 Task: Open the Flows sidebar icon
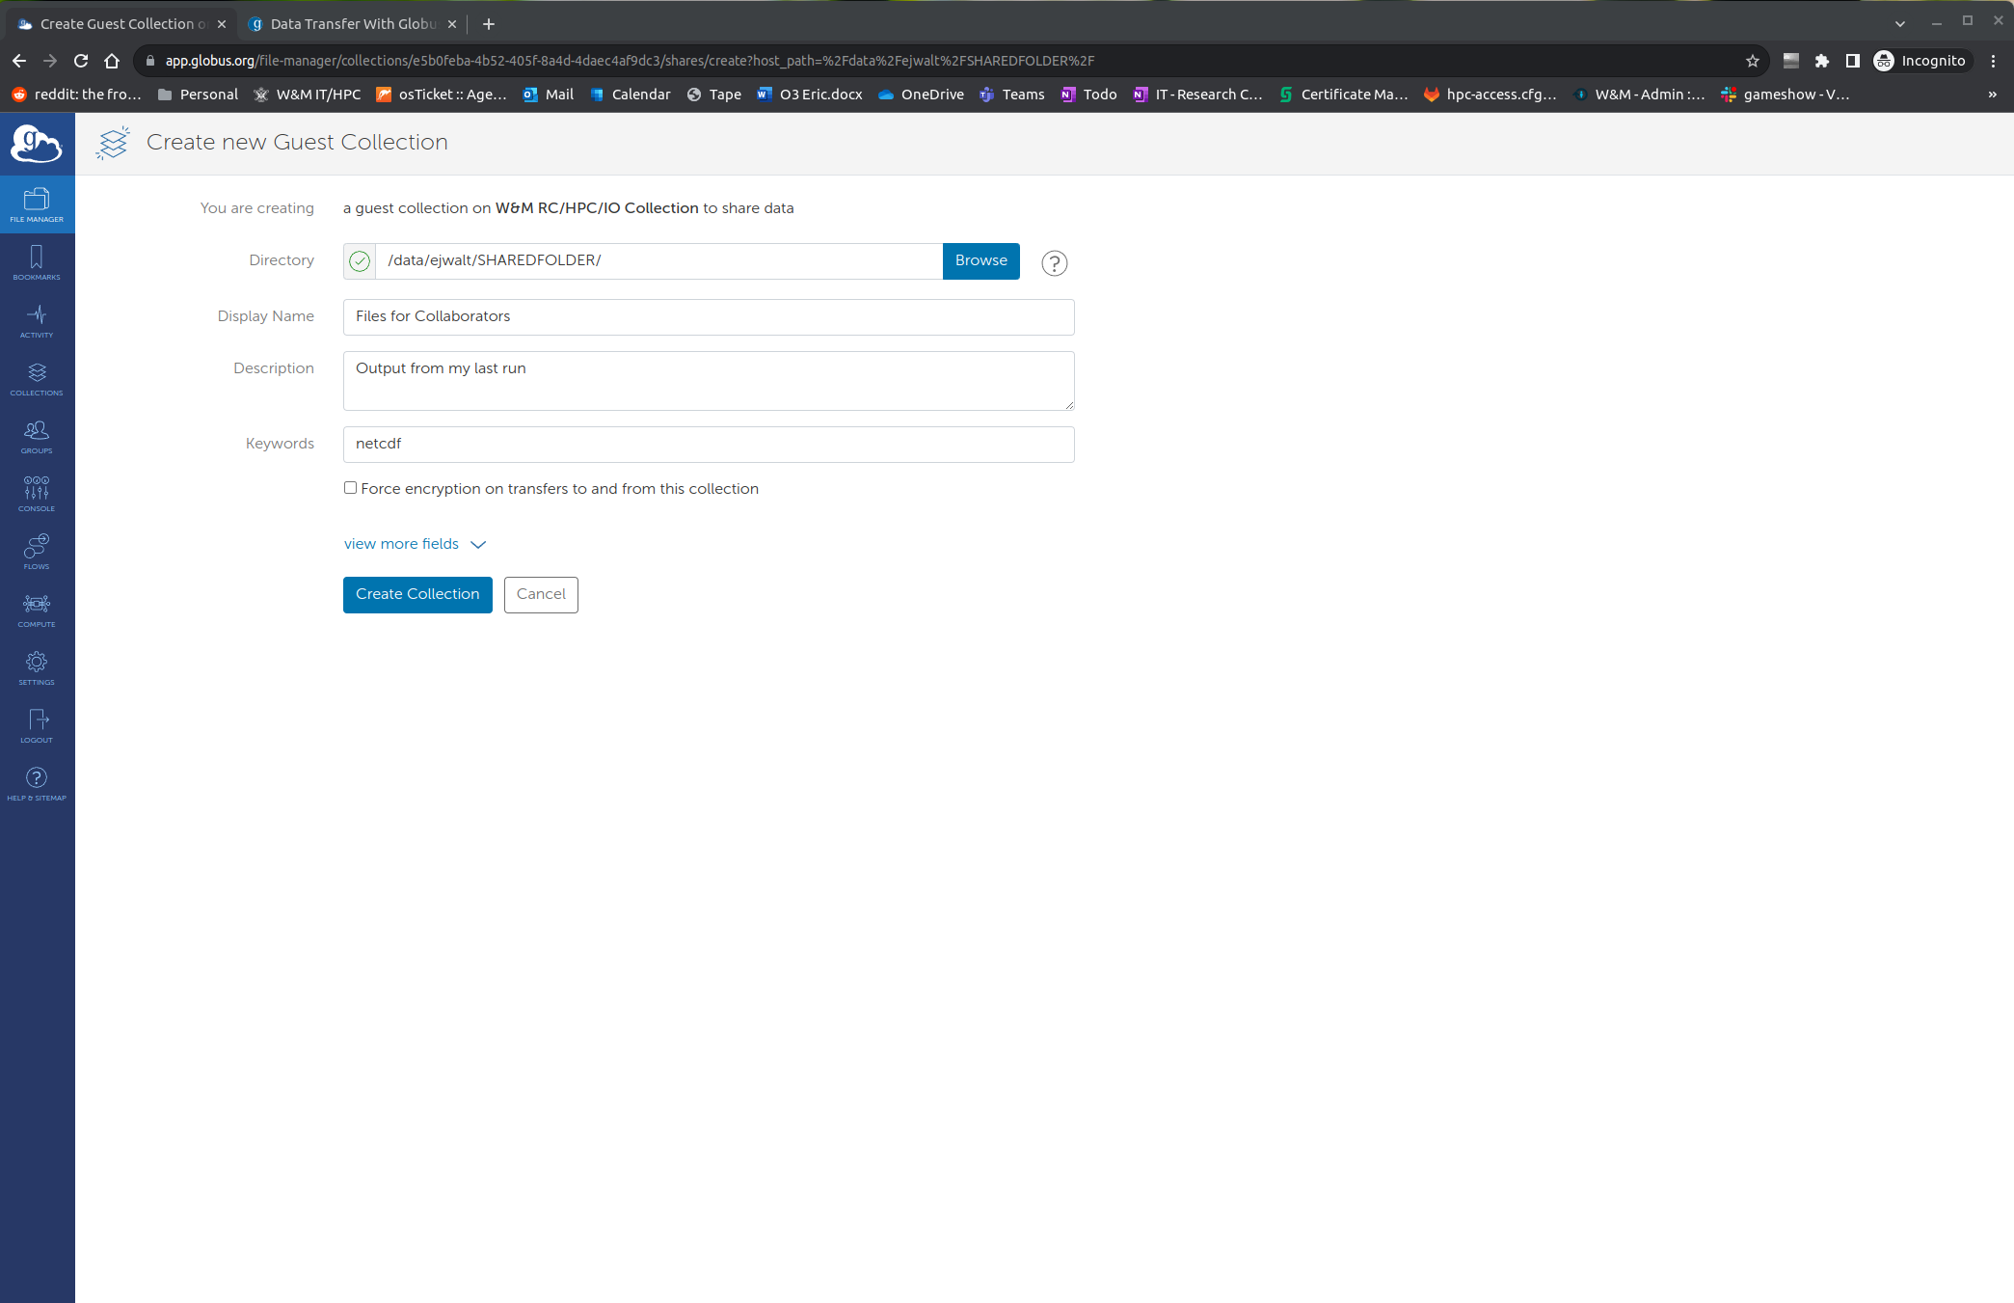pos(37,552)
